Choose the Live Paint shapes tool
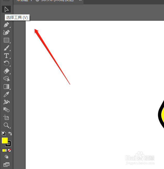Screen dimensions: 164x169 pos(6,110)
